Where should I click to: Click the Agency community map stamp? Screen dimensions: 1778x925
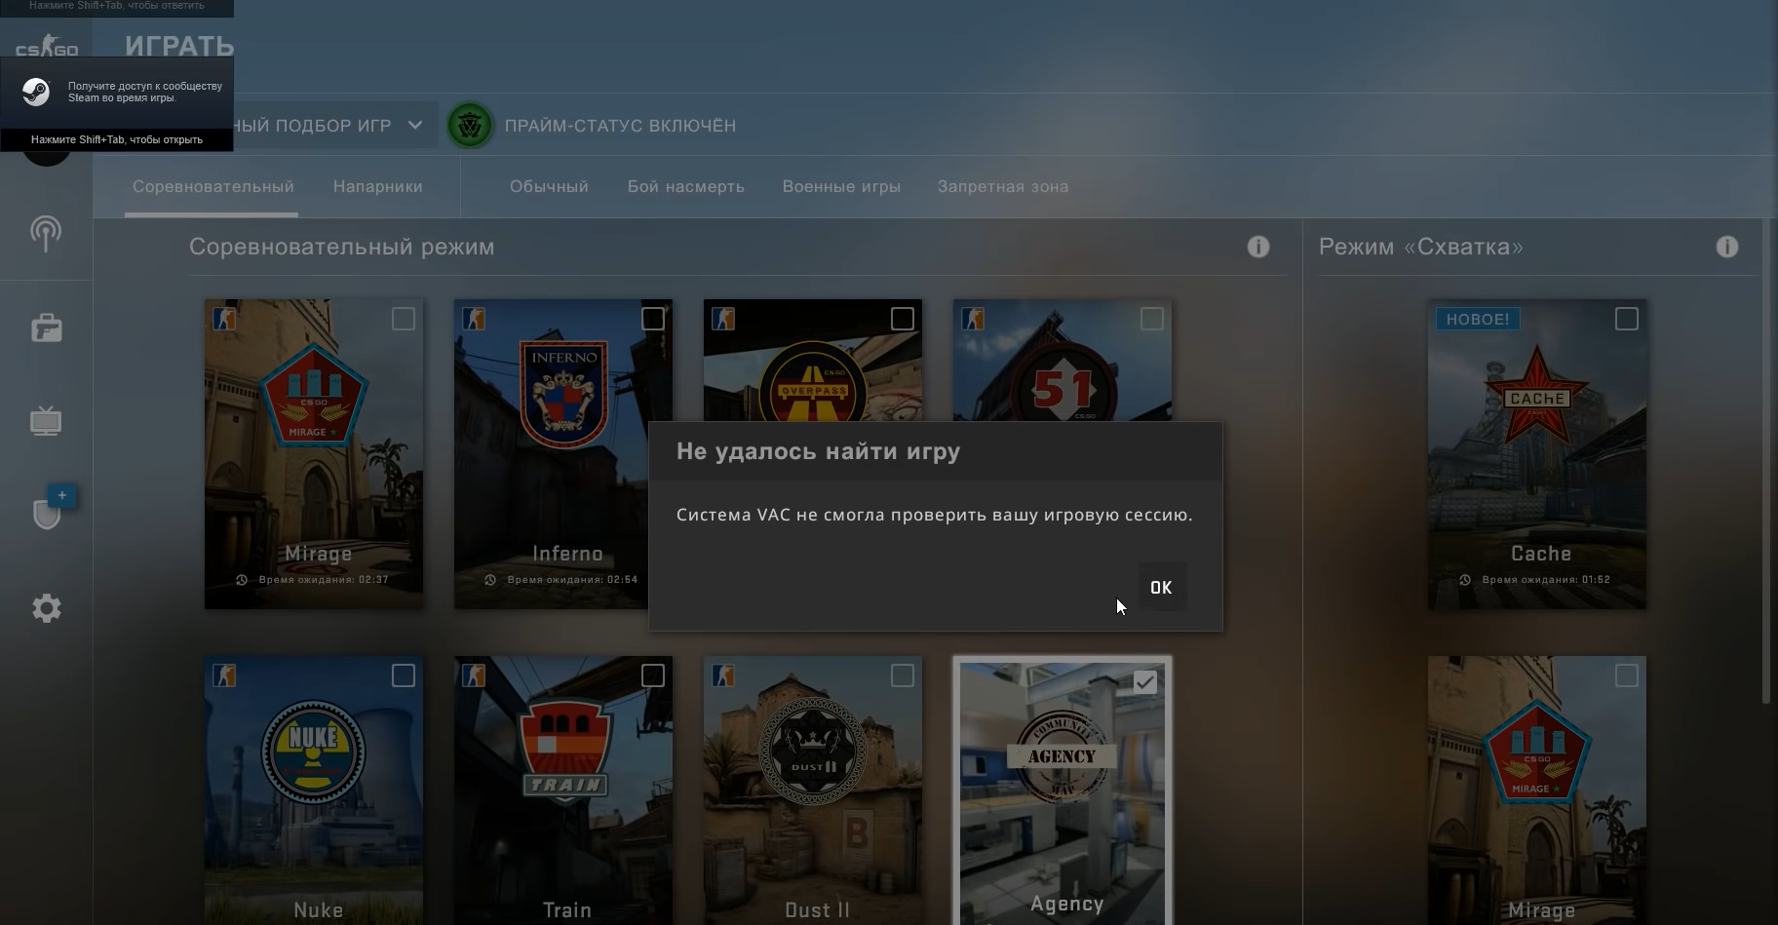point(1063,756)
